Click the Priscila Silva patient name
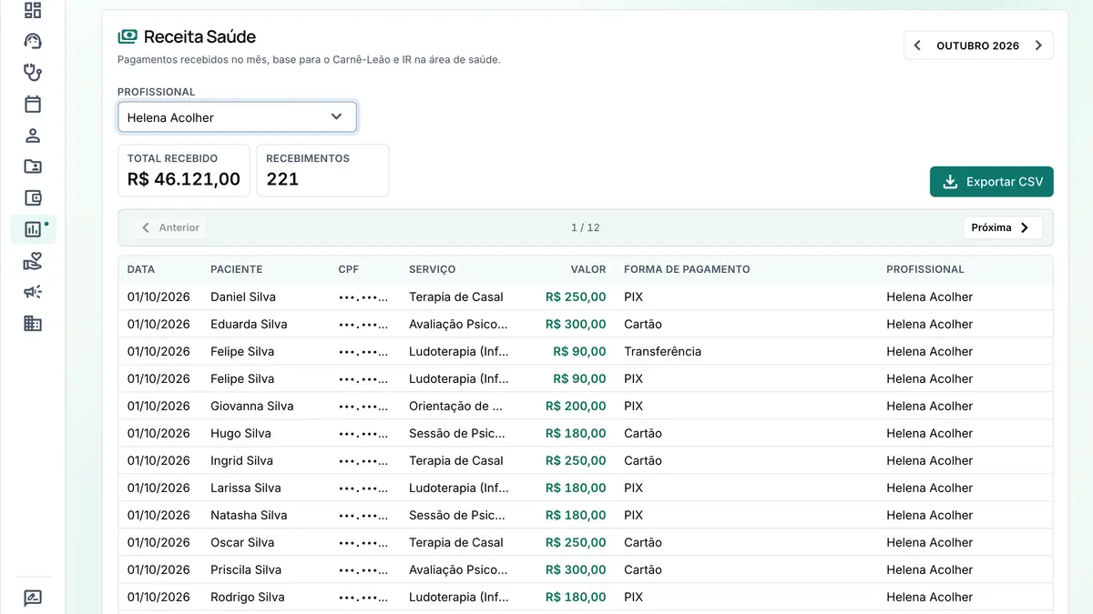This screenshot has height=614, width=1093. pyautogui.click(x=246, y=569)
